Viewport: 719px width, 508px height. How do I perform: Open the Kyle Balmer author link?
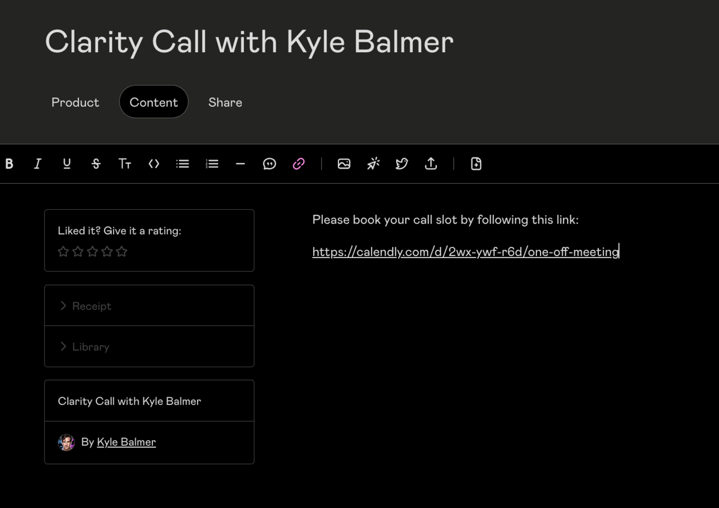[126, 442]
